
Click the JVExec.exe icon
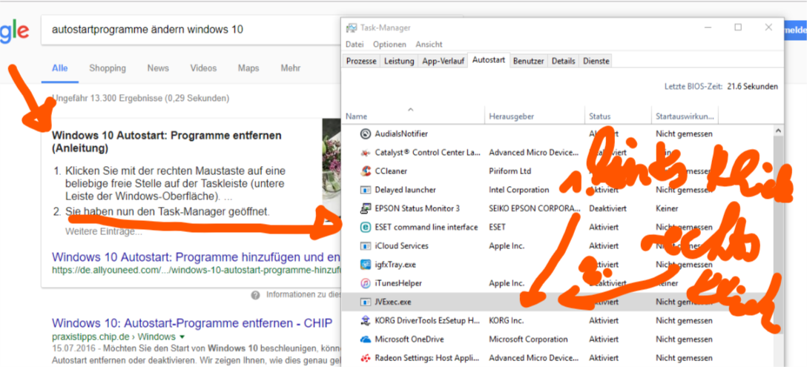[366, 302]
